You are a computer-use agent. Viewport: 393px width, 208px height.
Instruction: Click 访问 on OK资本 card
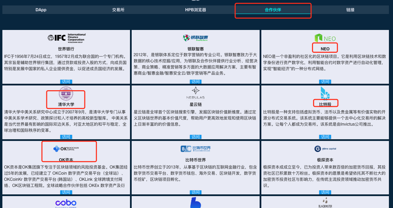pyautogui.click(x=66, y=192)
